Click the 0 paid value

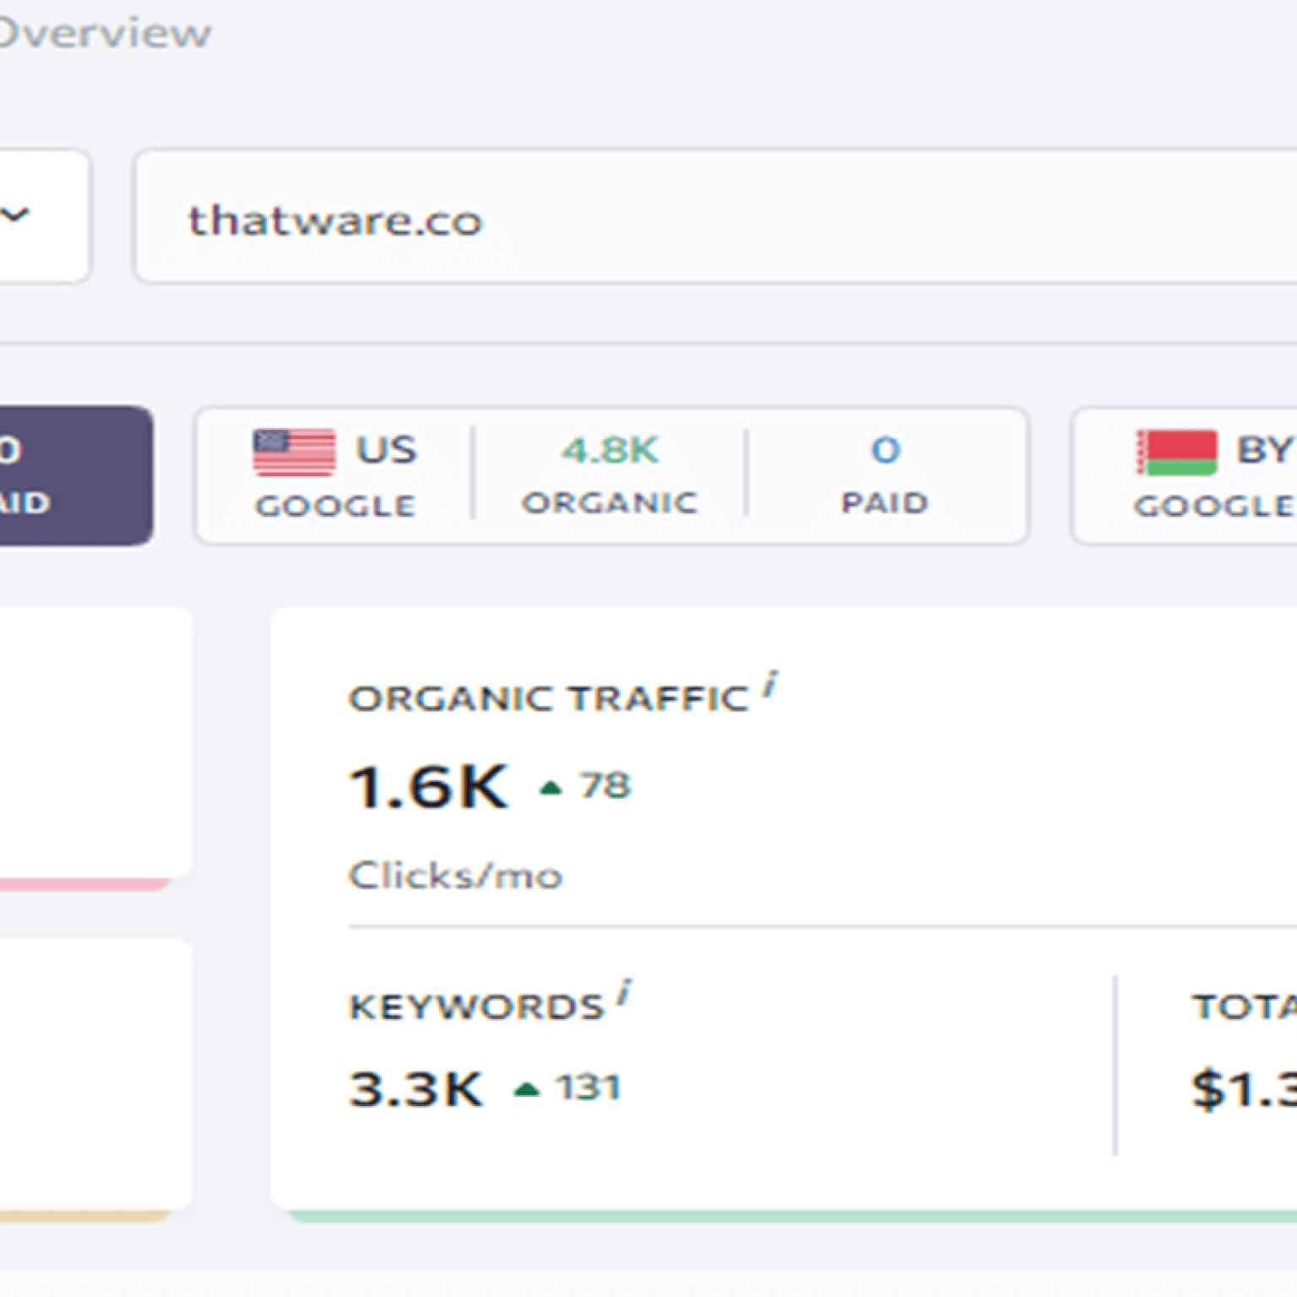click(886, 450)
